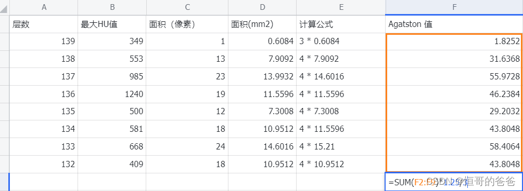The height and width of the screenshot is (191, 523).
Task: Click the 计算公式 header cell
Action: click(341, 24)
